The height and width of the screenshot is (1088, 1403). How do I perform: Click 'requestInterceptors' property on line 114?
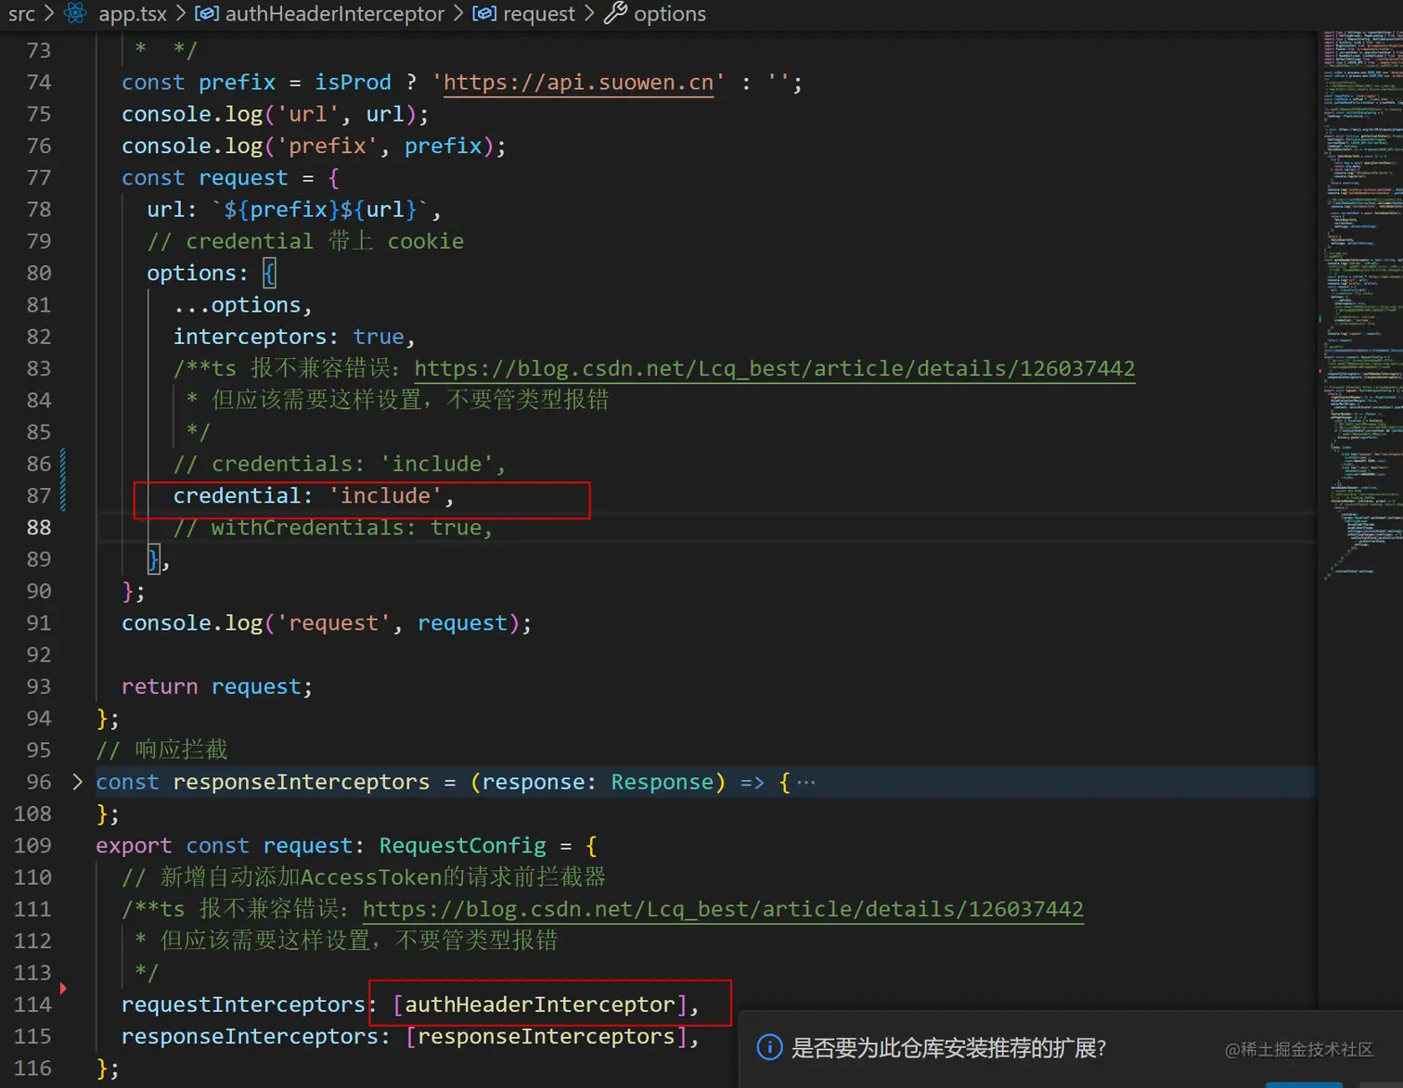coord(243,1005)
